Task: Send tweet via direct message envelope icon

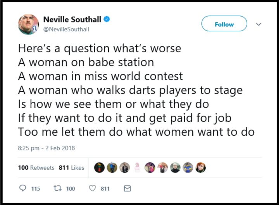Action: click(127, 188)
